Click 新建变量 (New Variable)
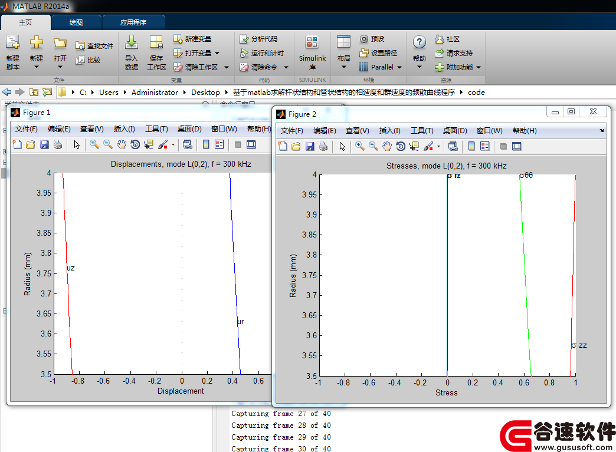This screenshot has height=452, width=616. [192, 39]
